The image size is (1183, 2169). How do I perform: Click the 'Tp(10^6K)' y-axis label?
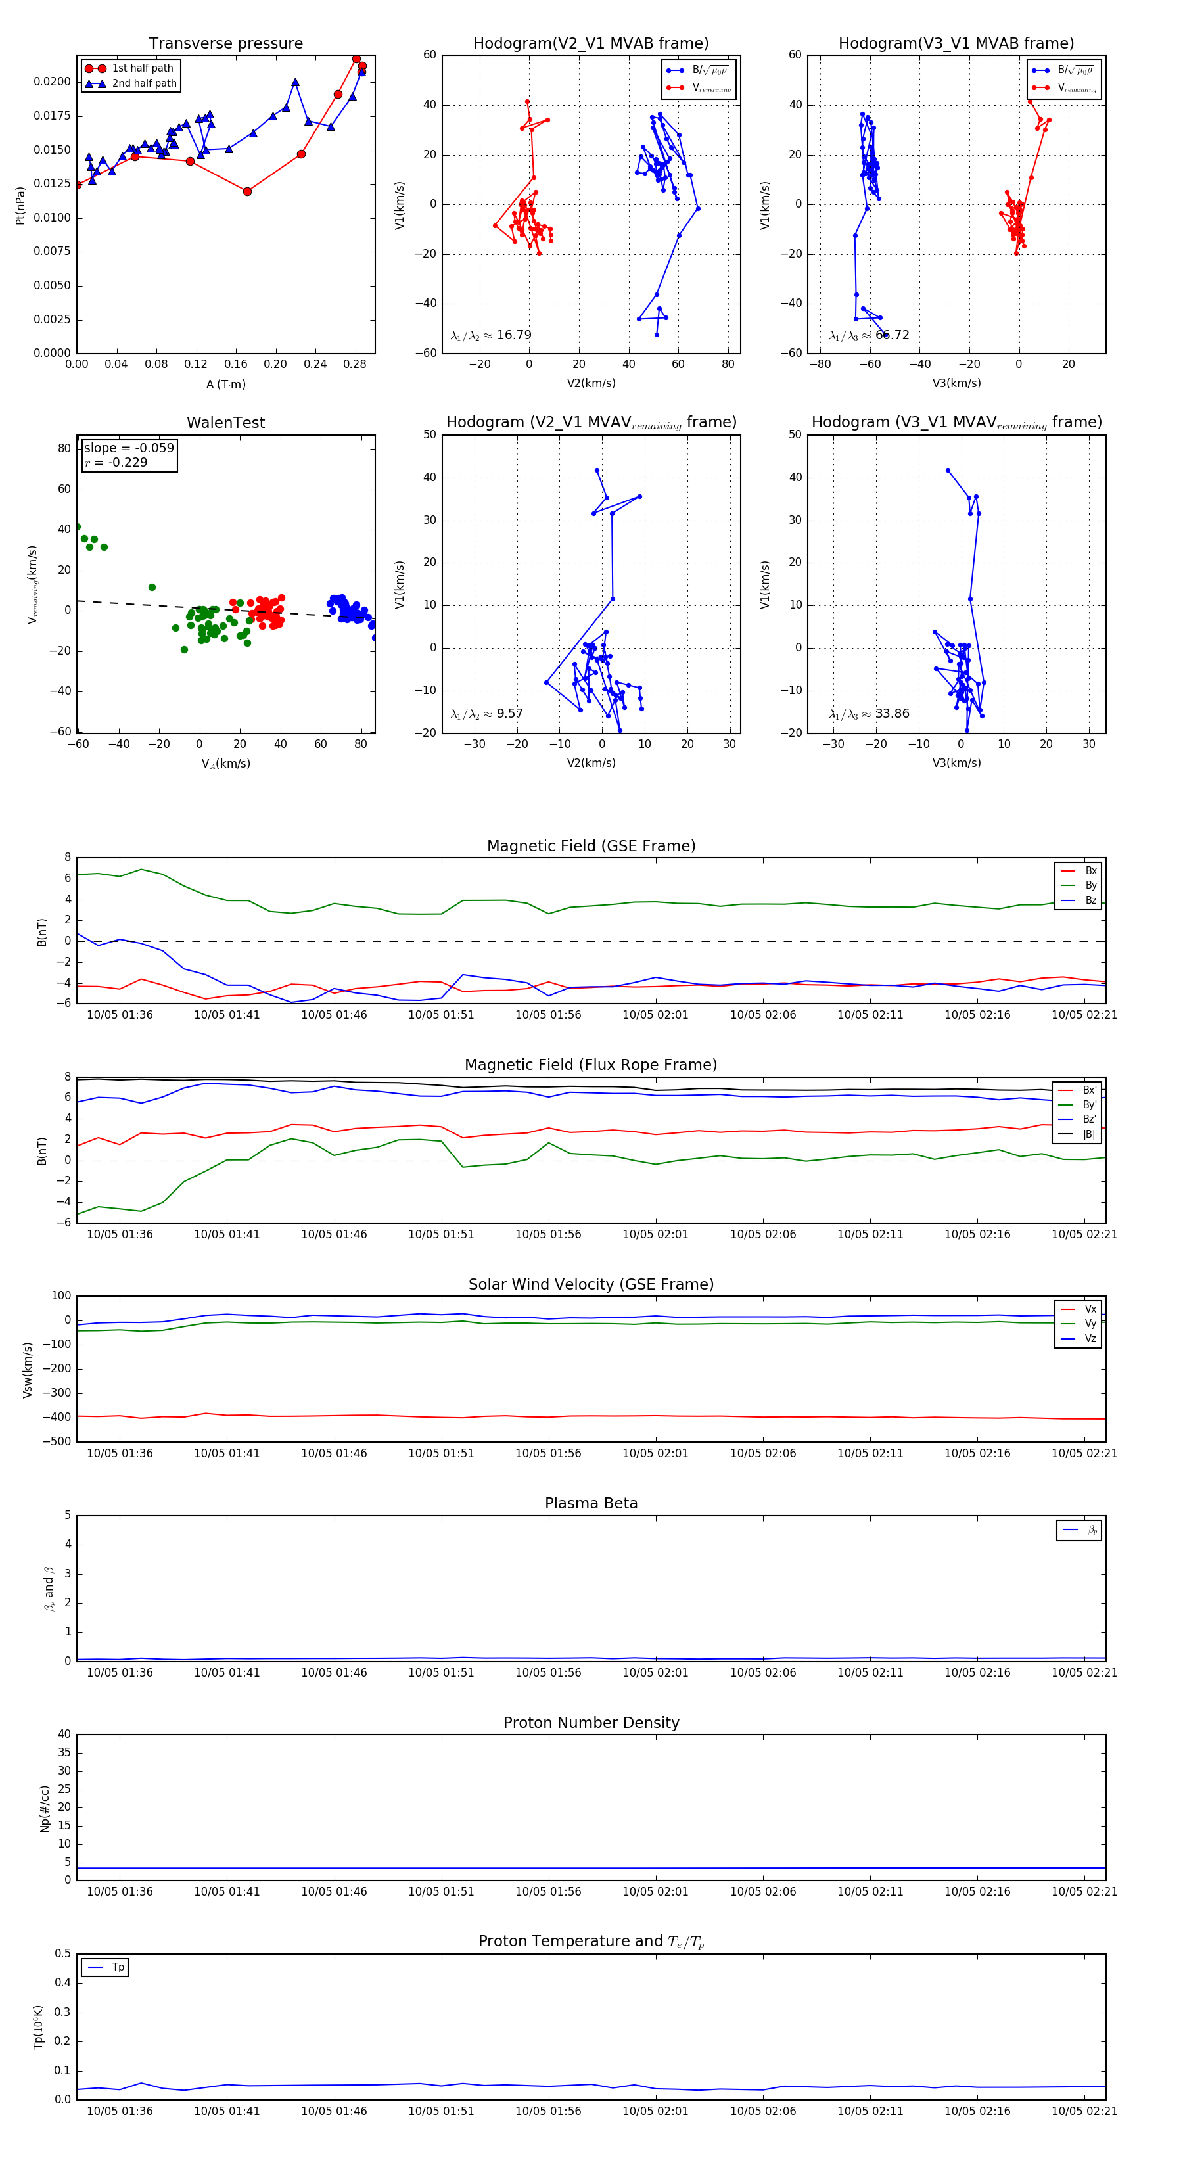click(38, 2027)
